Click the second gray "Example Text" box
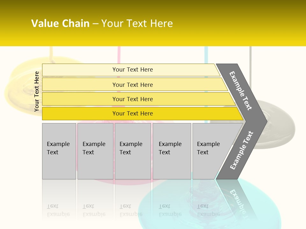Screen dimensions: 306x229 click(x=95, y=151)
